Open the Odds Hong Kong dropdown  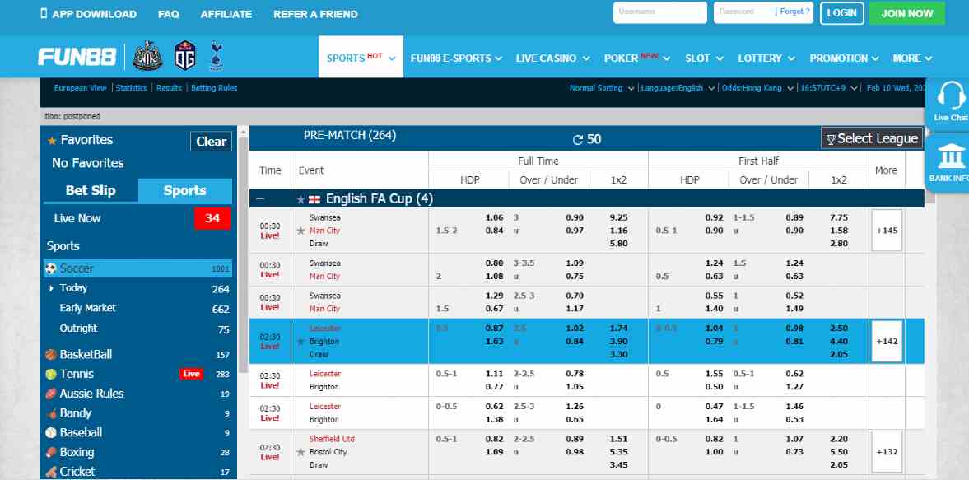point(757,88)
